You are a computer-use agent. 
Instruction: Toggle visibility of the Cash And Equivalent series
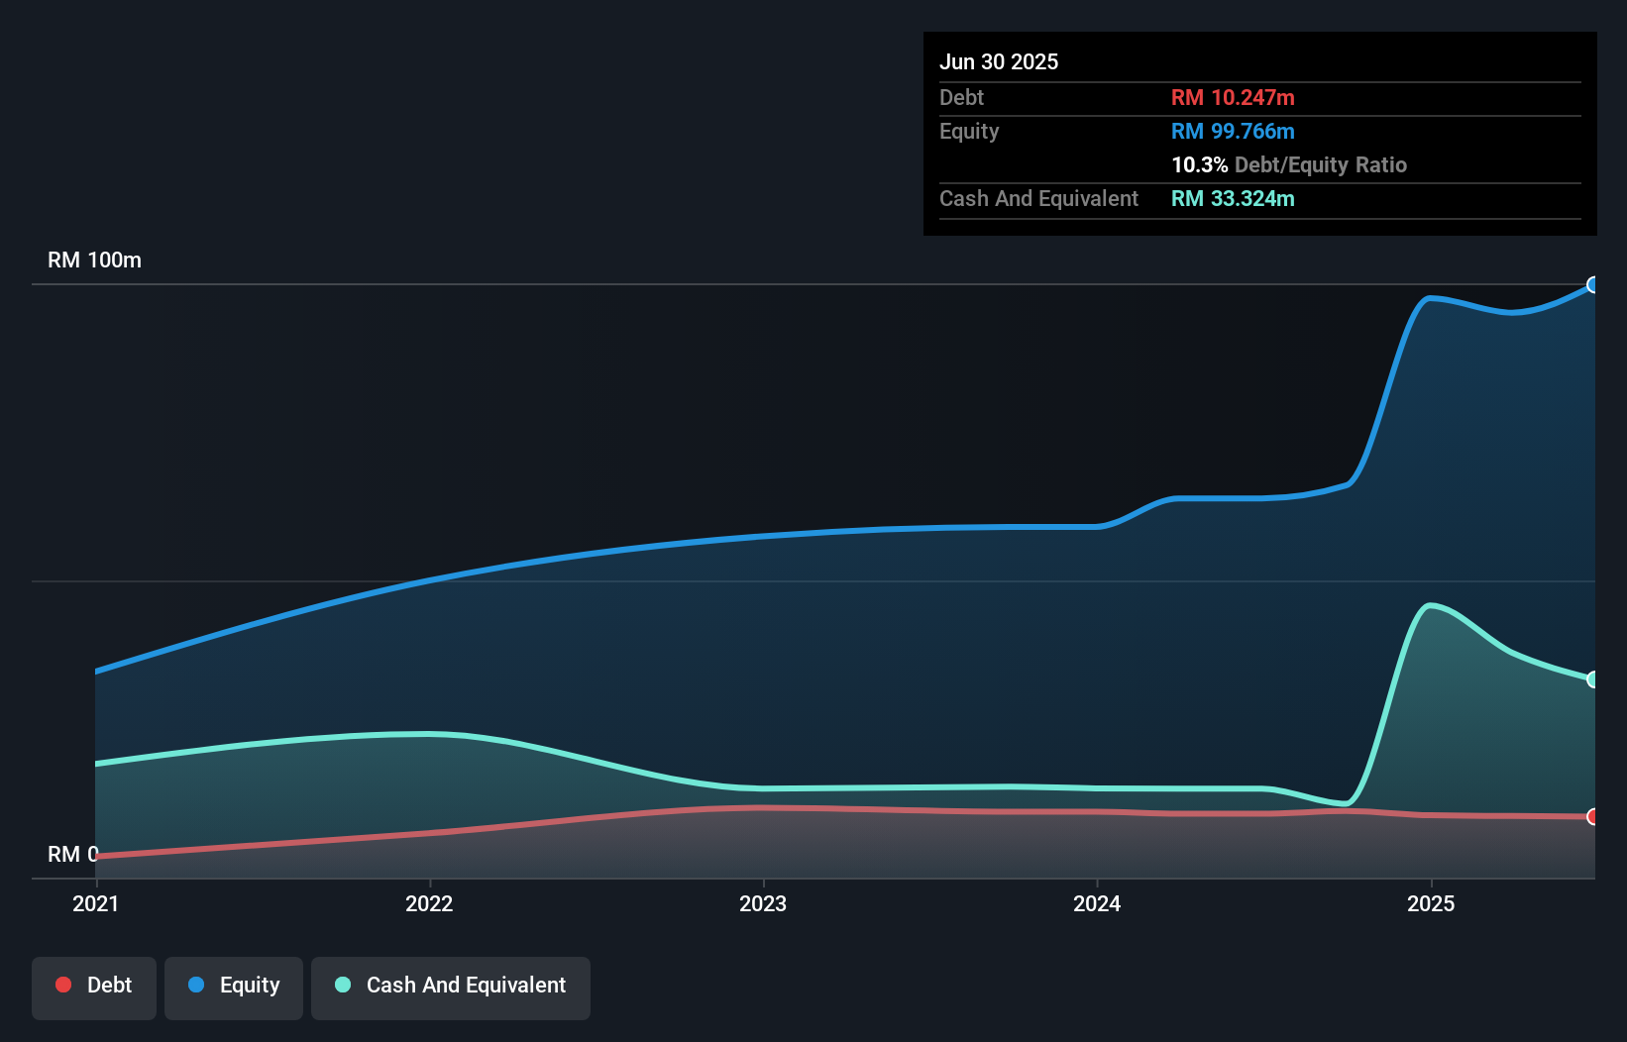point(450,988)
